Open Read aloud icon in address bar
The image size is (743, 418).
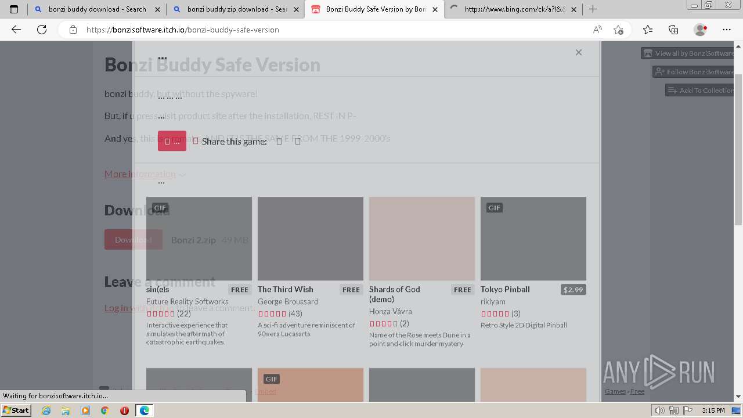(x=597, y=30)
